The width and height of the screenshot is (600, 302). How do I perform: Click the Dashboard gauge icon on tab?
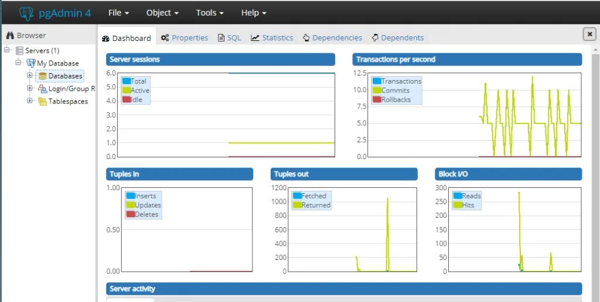(106, 38)
